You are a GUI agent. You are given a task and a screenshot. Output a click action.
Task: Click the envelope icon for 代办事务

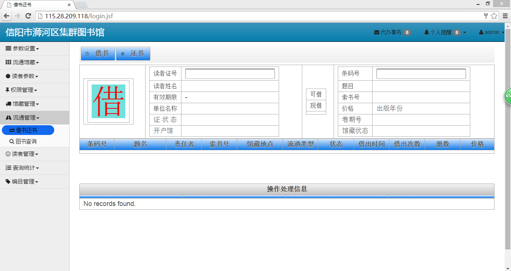coord(376,33)
